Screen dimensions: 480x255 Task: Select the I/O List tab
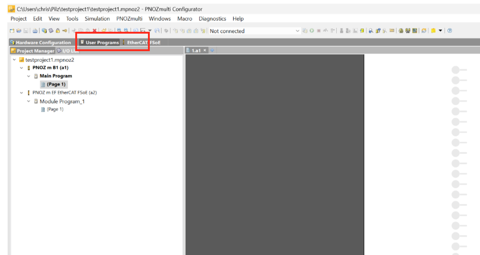coord(68,51)
